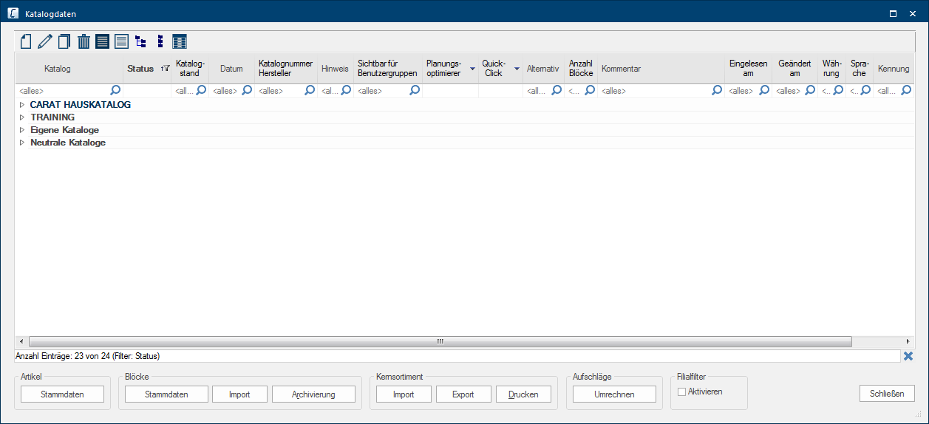Click the dark Select all rows icon
Viewport: 929px width, 424px height.
102,41
